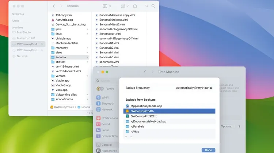Go back in Time Machine settings

tap(145, 72)
